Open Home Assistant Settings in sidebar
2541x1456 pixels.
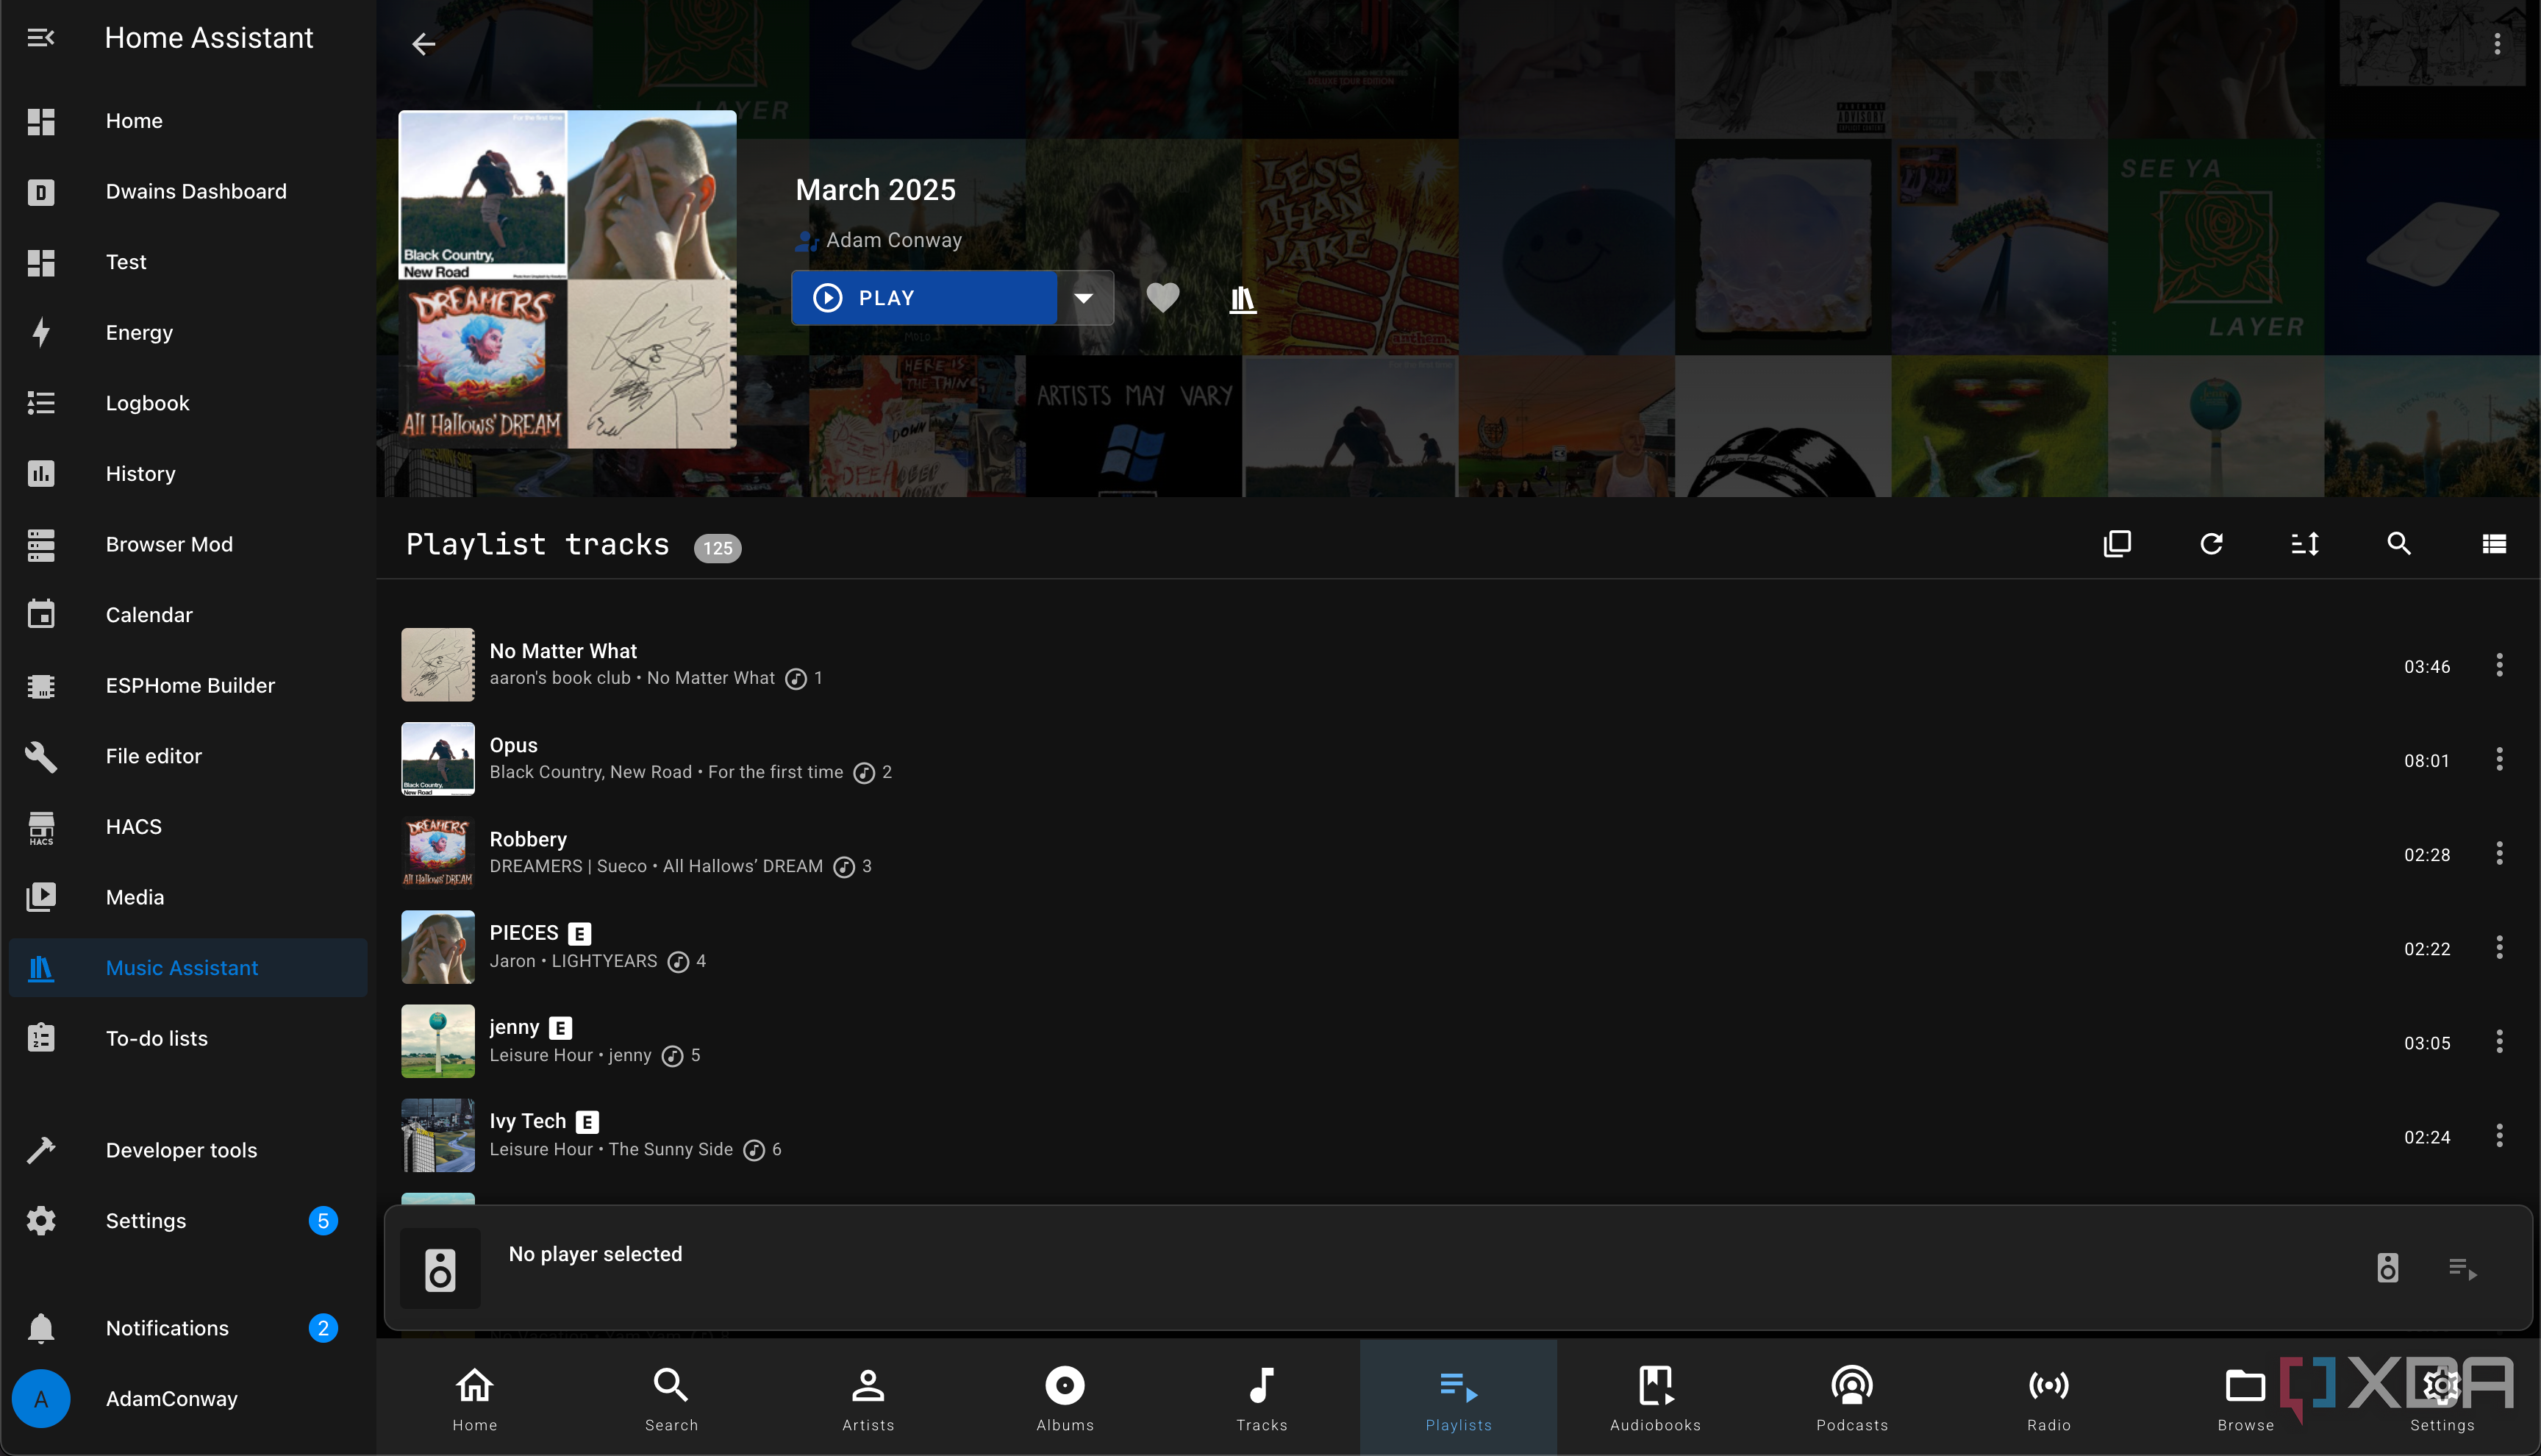tap(188, 1221)
